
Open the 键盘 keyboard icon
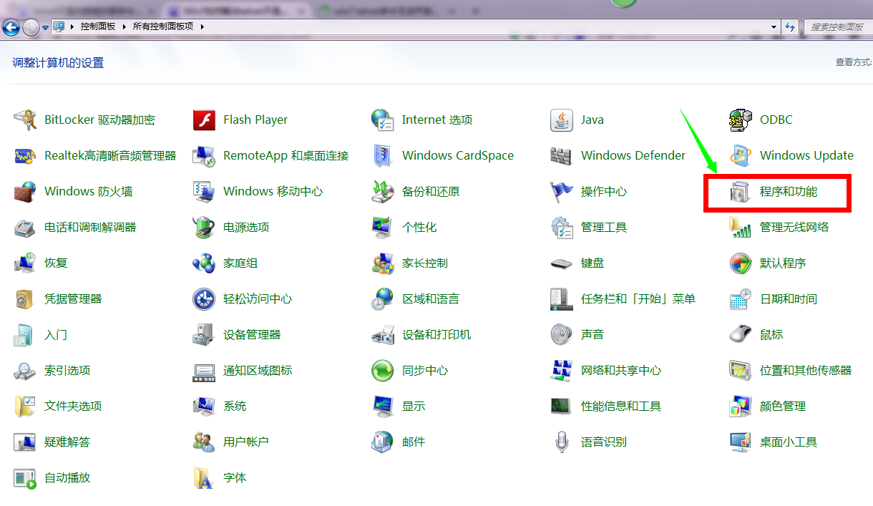(x=562, y=263)
